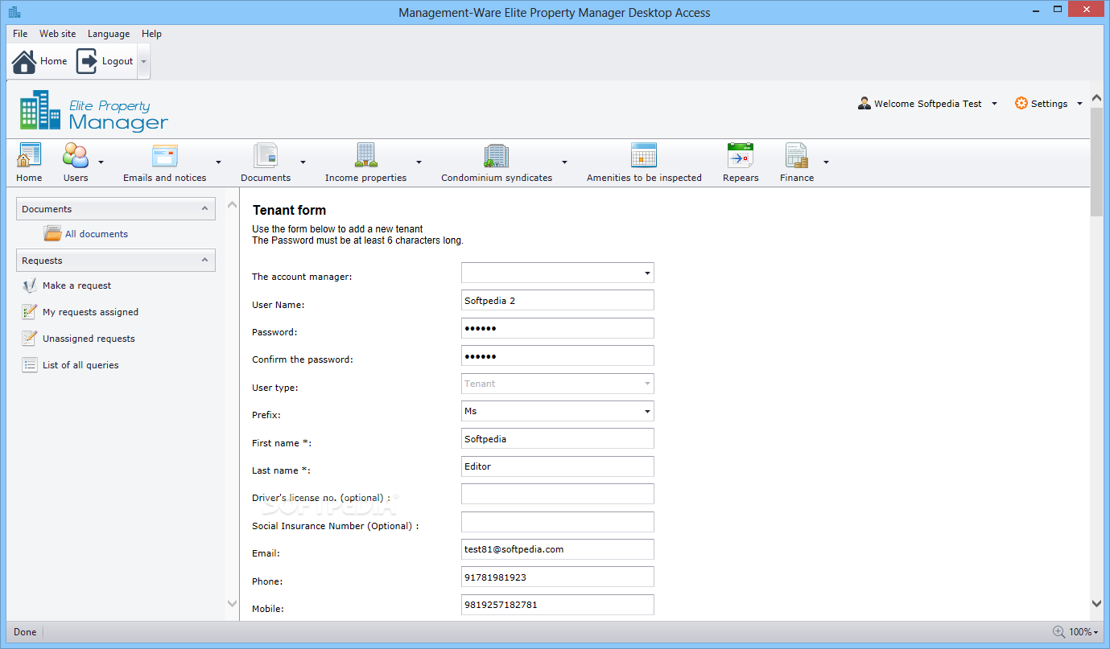
Task: Expand the Finance dropdown arrow
Action: (x=826, y=162)
